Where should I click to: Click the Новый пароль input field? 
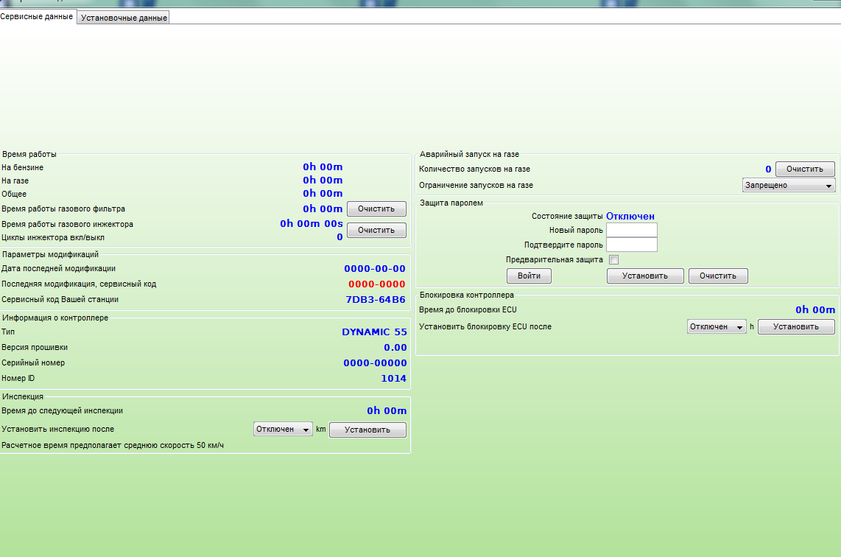pyautogui.click(x=631, y=230)
